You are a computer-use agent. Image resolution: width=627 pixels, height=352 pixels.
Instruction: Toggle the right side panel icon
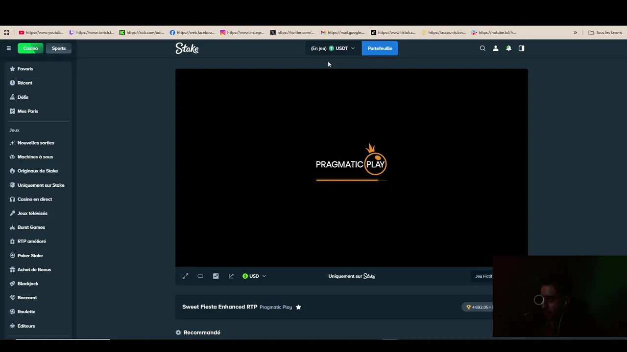coord(521,48)
